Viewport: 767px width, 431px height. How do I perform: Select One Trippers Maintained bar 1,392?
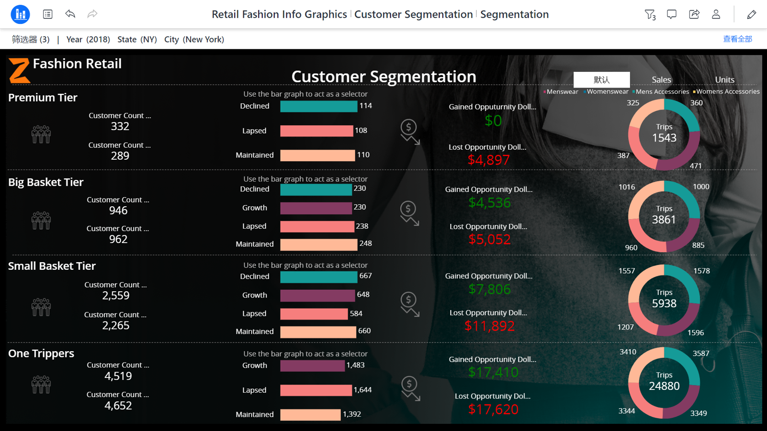point(310,415)
